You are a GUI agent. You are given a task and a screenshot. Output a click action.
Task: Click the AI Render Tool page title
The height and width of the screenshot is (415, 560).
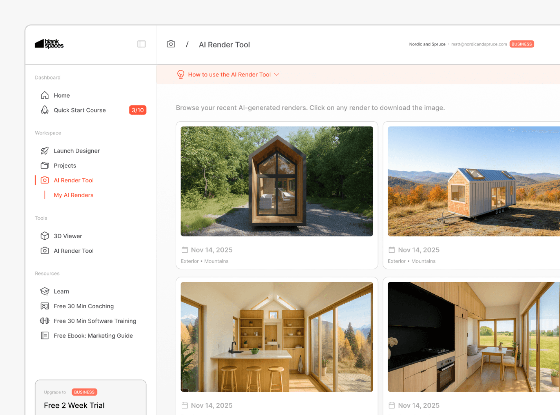tap(224, 45)
